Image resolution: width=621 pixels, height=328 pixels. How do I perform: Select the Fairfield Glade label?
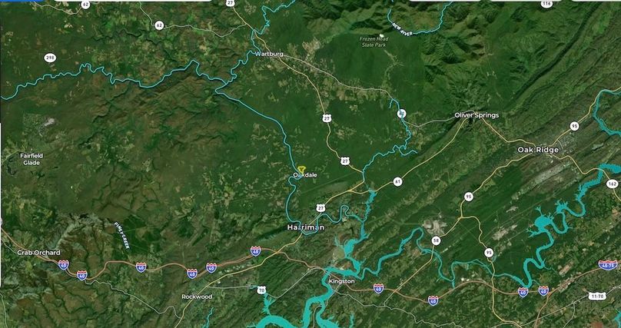tap(32, 159)
